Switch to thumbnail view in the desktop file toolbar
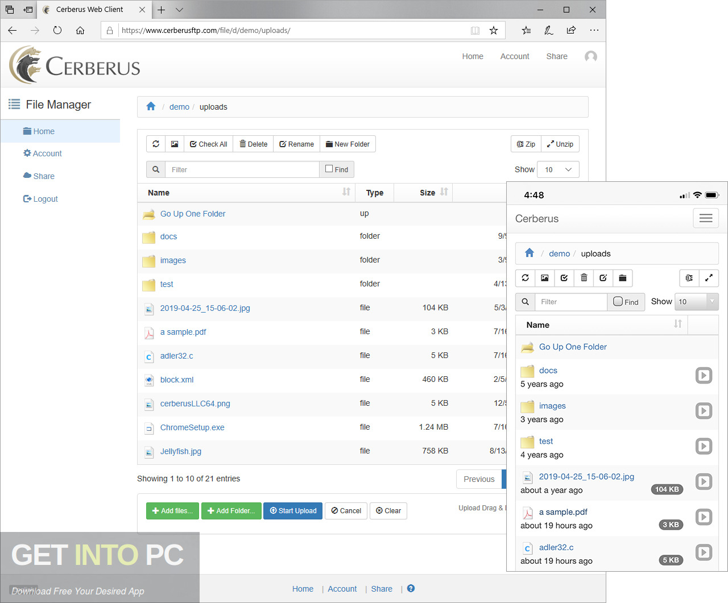Image resolution: width=728 pixels, height=603 pixels. pos(175,144)
